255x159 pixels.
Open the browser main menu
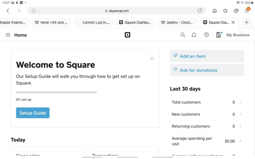247,10
